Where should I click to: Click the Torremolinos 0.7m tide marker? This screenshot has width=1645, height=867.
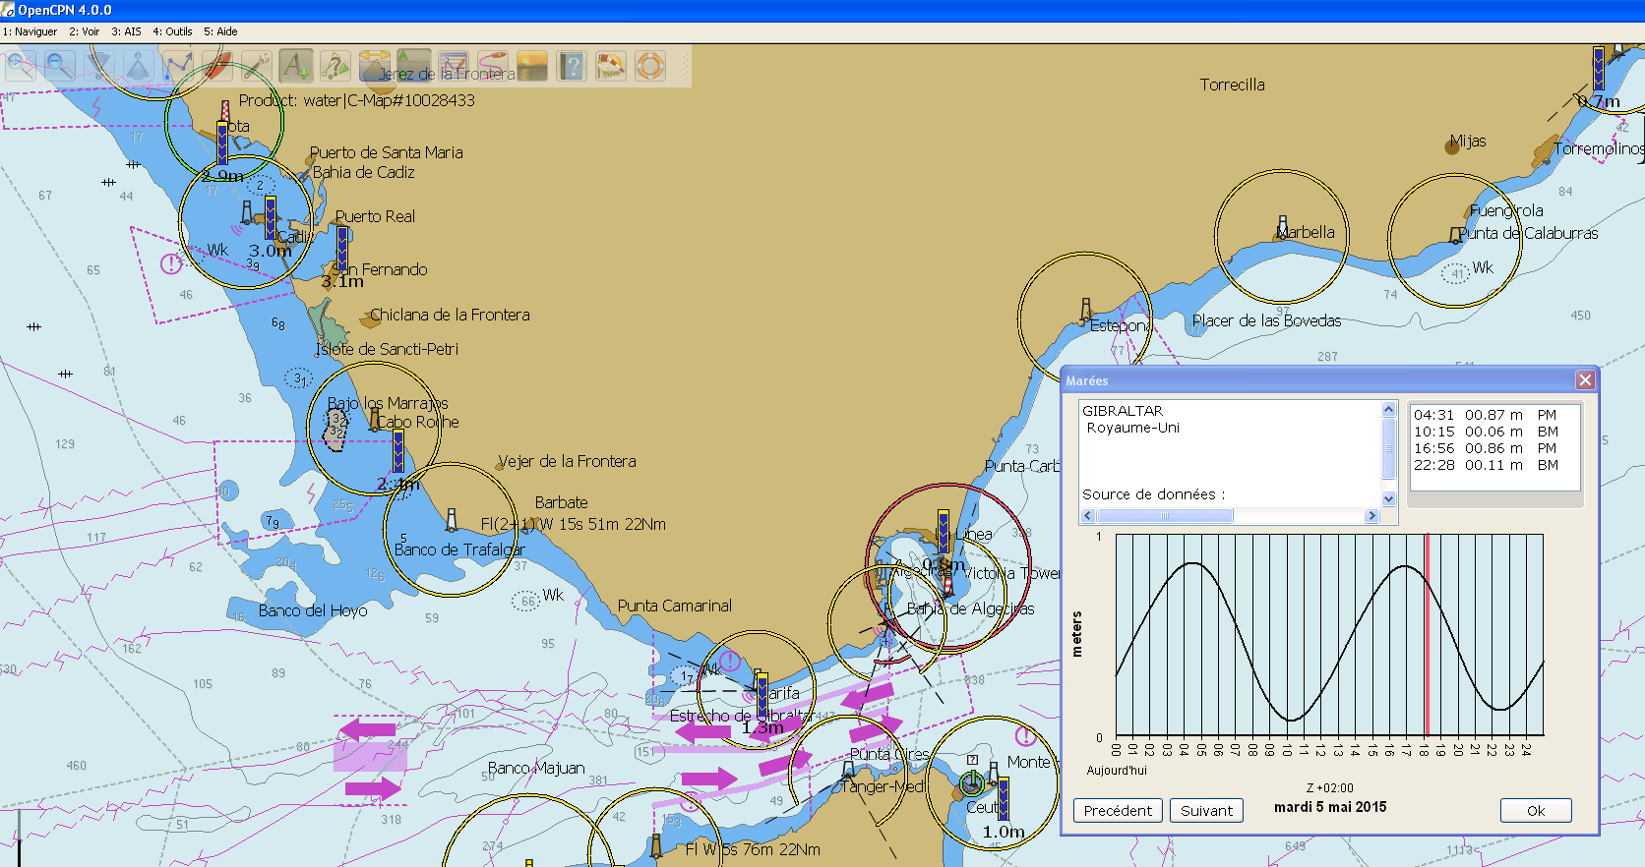[1599, 68]
